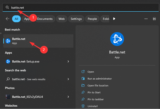The height and width of the screenshot is (109, 160).
Task: Click the Pin to Start pin icon
Action: pos(83,92)
